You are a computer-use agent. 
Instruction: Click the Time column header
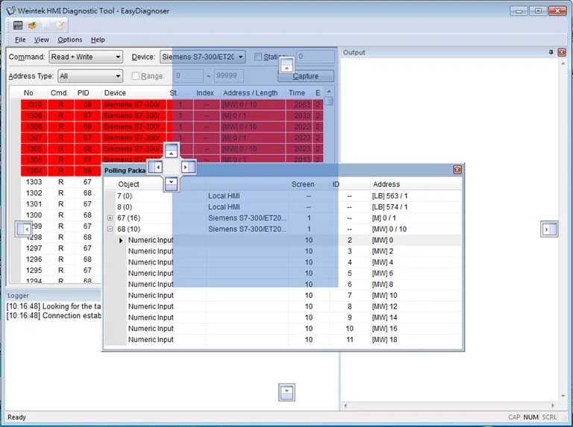[298, 93]
